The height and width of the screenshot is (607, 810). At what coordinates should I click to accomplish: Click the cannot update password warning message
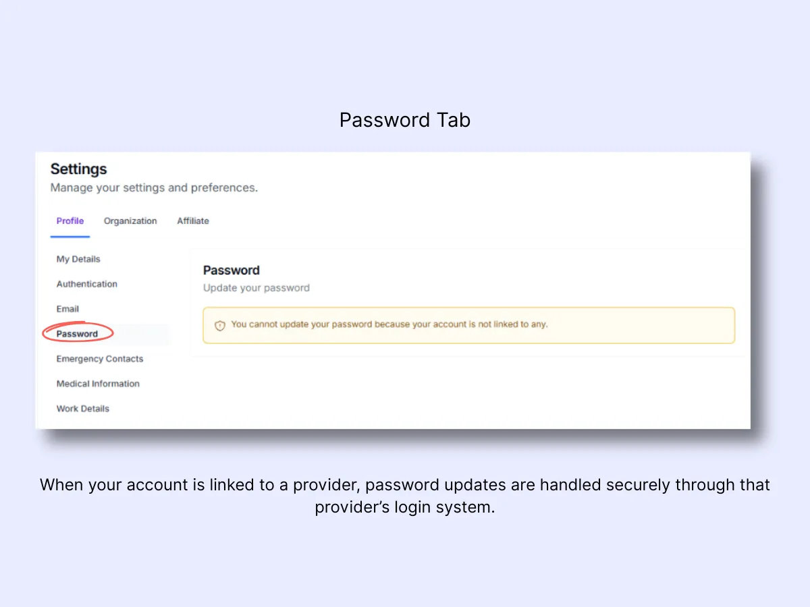tap(389, 324)
